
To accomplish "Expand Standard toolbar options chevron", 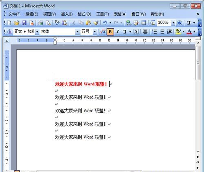I will [200, 23].
